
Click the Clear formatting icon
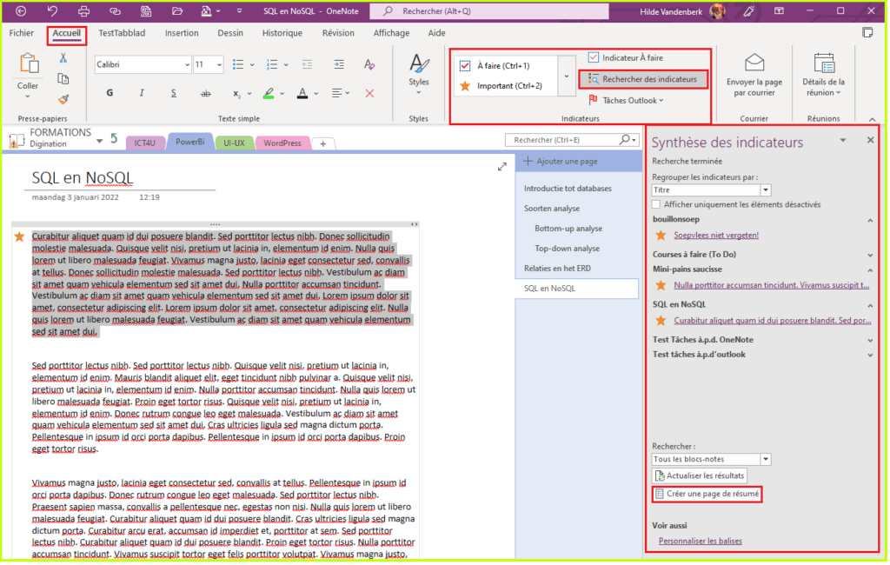click(x=369, y=65)
